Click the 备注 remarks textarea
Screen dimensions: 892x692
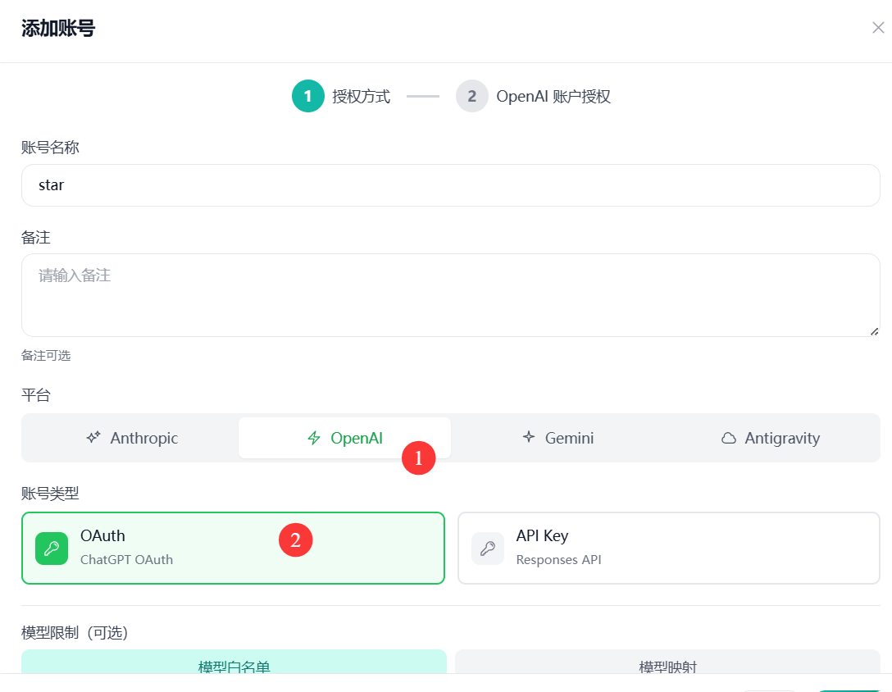(451, 295)
